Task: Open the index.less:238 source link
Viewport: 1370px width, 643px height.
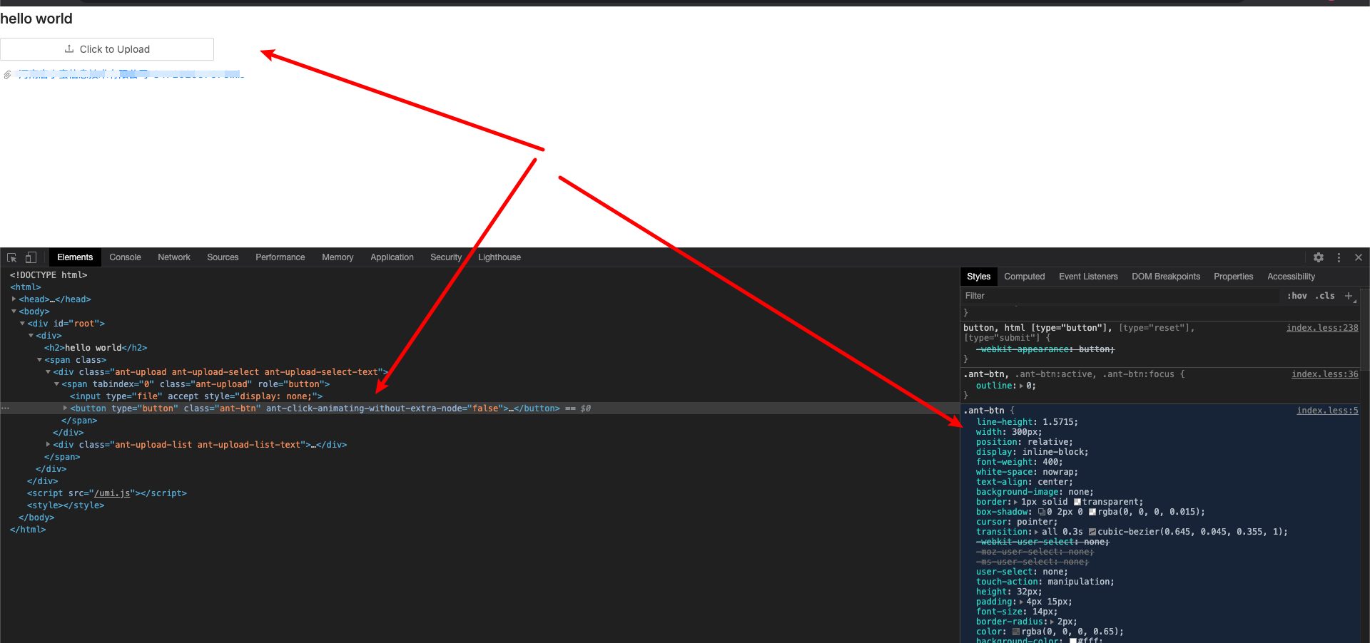Action: (x=1322, y=328)
